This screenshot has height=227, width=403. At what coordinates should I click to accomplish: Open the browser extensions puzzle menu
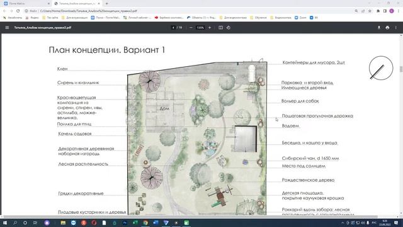(378, 11)
